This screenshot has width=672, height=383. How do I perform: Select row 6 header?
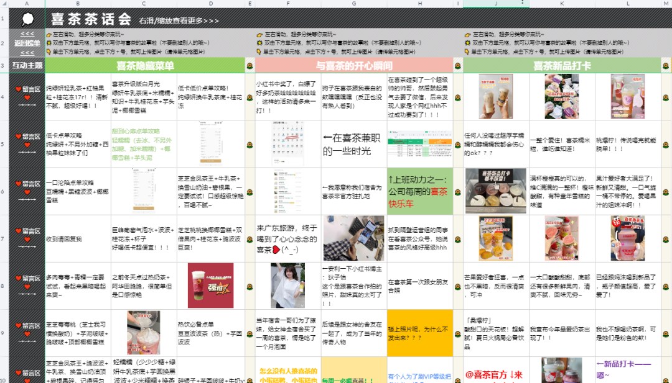(x=4, y=191)
